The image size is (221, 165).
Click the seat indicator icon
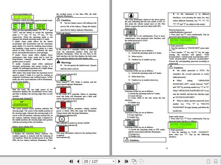point(131,15)
